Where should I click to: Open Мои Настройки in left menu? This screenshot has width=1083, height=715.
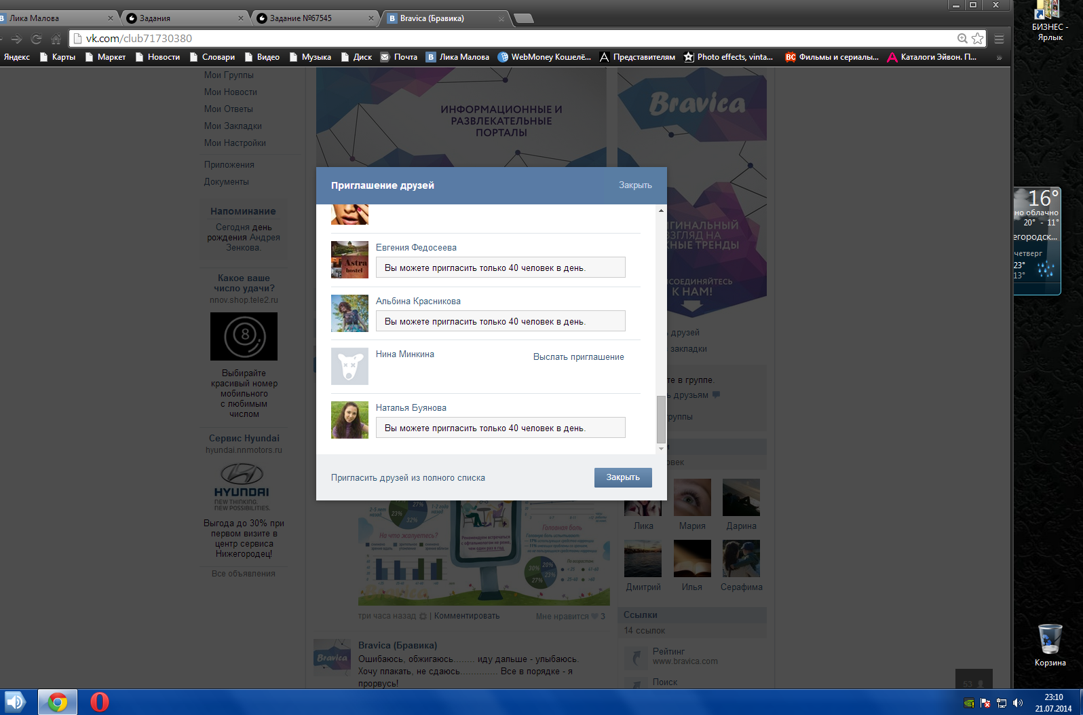pyautogui.click(x=235, y=143)
